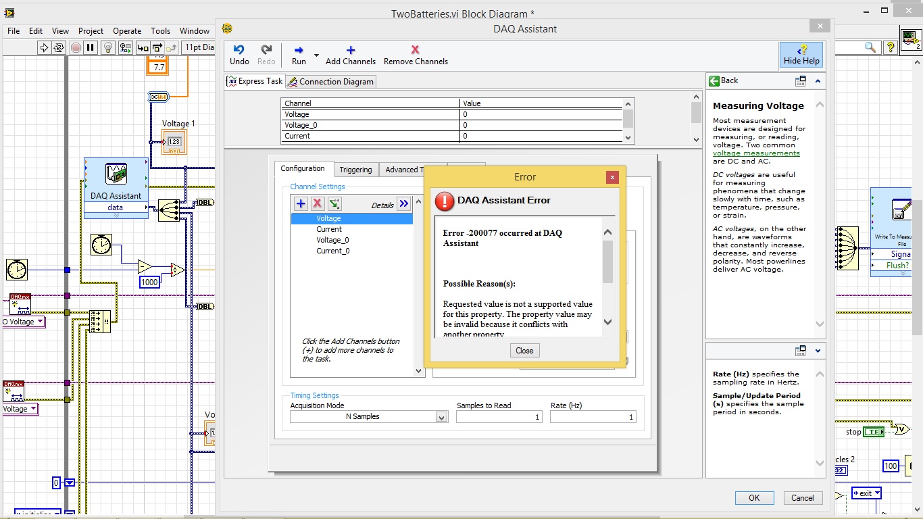Click the Voltage 1 indicator terminal
This screenshot has height=519, width=923.
(x=174, y=141)
